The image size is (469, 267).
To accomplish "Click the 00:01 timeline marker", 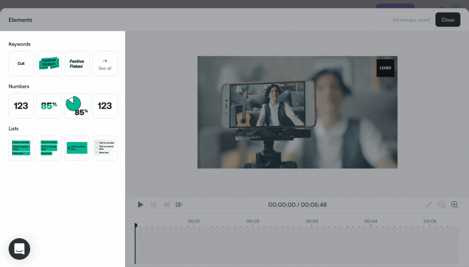I will [193, 221].
